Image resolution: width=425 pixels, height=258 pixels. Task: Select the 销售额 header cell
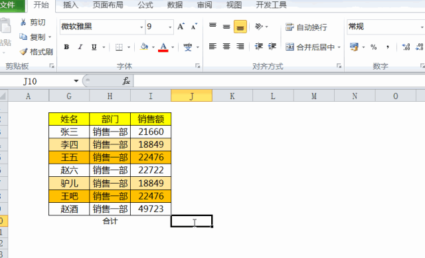click(151, 119)
